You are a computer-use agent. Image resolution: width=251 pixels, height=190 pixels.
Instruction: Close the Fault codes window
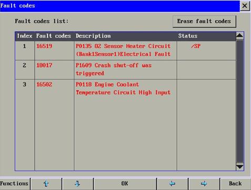(x=245, y=6)
